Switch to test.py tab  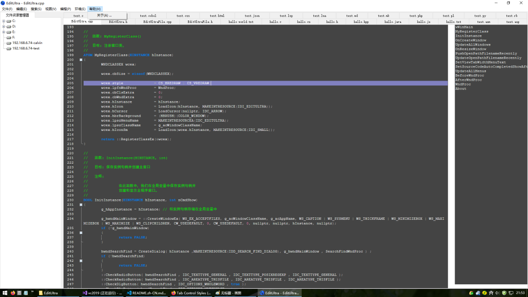point(480,16)
